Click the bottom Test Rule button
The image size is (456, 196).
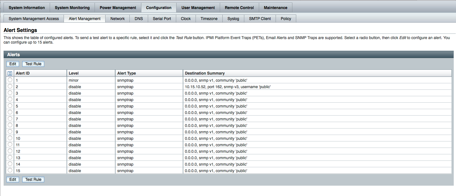[x=33, y=180]
